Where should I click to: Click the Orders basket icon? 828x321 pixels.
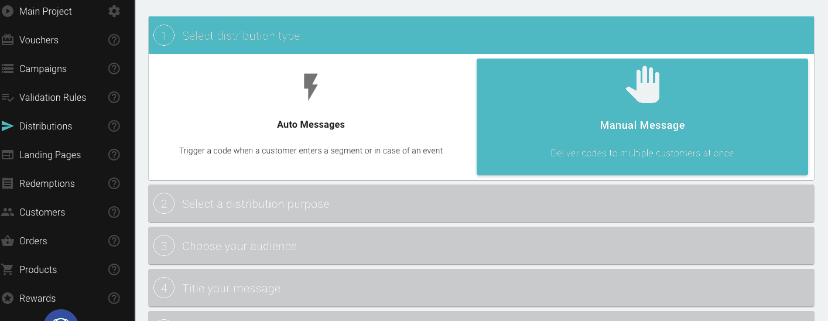(8, 241)
